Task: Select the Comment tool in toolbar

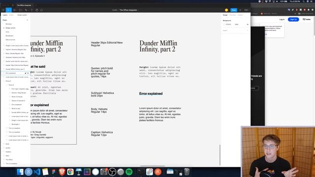Action: pos(42,10)
